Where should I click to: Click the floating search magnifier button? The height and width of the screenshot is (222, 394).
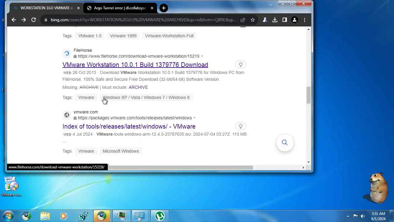point(285,142)
